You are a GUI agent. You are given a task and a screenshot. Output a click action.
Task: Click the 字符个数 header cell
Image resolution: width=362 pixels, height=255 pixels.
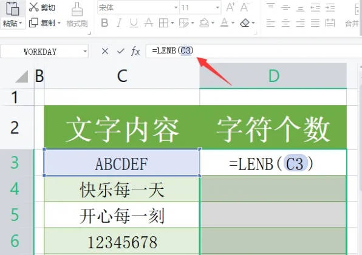pyautogui.click(x=273, y=127)
